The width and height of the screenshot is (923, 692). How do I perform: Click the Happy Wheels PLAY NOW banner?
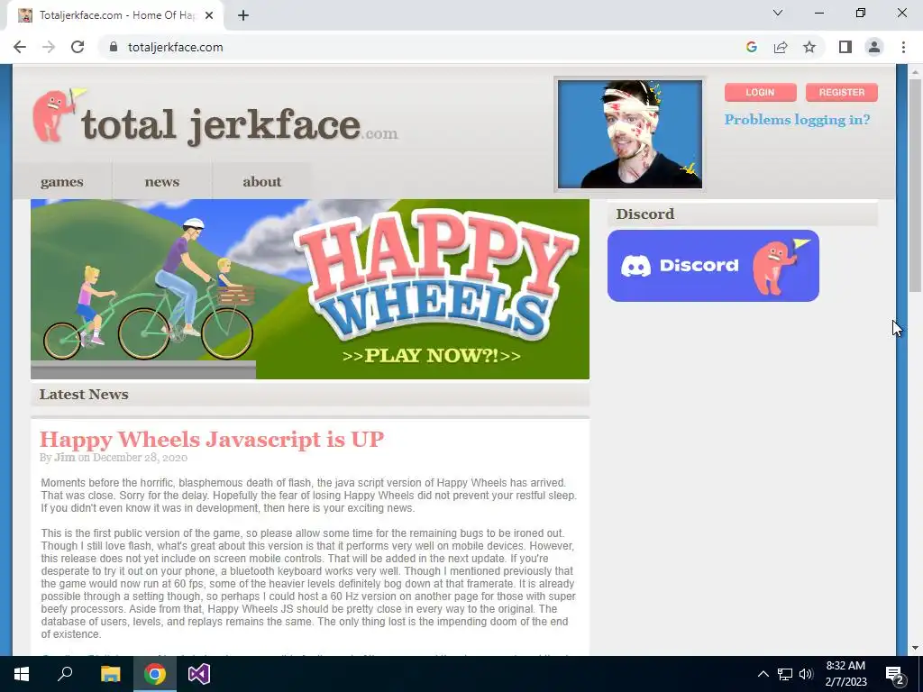click(x=310, y=289)
